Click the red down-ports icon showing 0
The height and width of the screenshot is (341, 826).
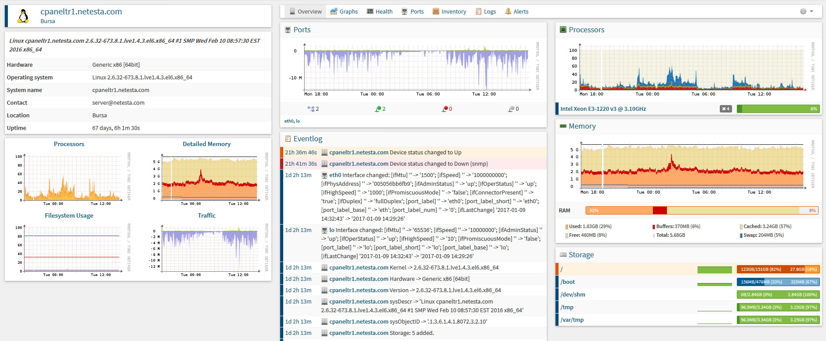pyautogui.click(x=445, y=109)
